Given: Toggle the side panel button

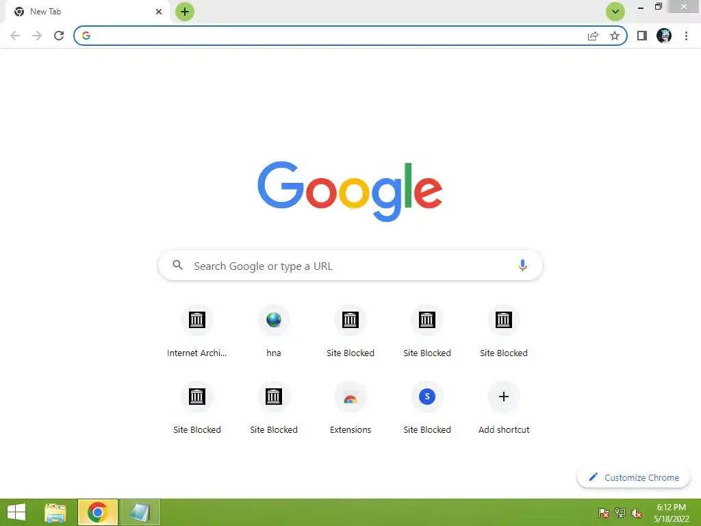Looking at the screenshot, I should [x=642, y=36].
